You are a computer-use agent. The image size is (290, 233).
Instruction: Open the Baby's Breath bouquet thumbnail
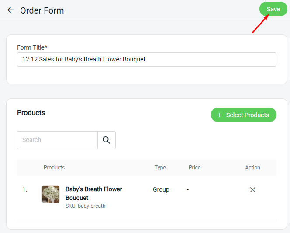pos(51,194)
